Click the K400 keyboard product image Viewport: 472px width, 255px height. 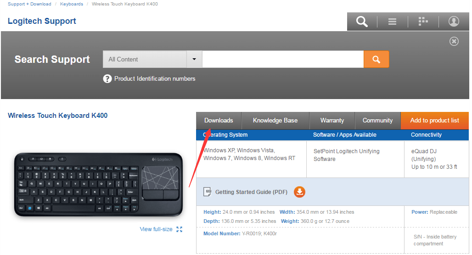pyautogui.click(x=98, y=184)
